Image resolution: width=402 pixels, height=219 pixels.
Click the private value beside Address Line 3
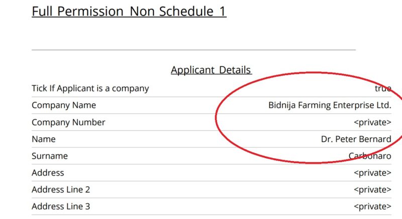[x=372, y=206]
